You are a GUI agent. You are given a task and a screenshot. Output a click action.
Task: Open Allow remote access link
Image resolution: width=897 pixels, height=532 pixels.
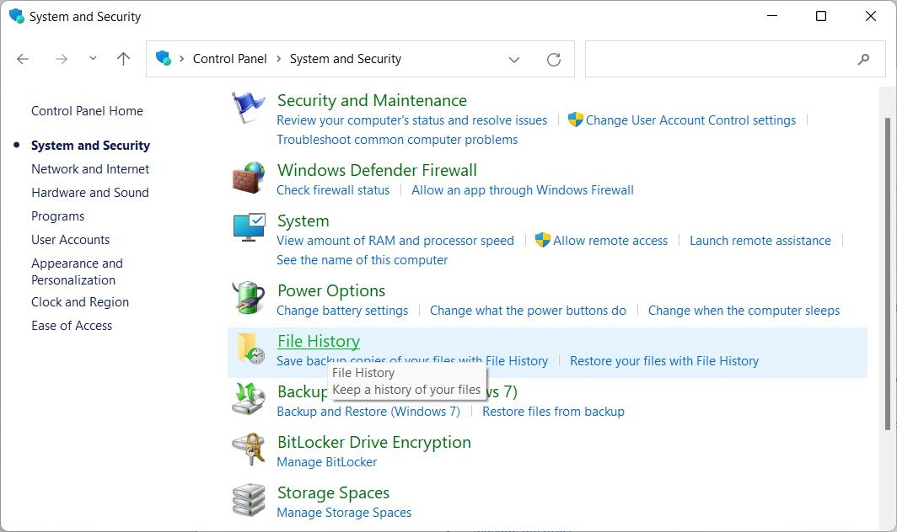[x=610, y=241]
